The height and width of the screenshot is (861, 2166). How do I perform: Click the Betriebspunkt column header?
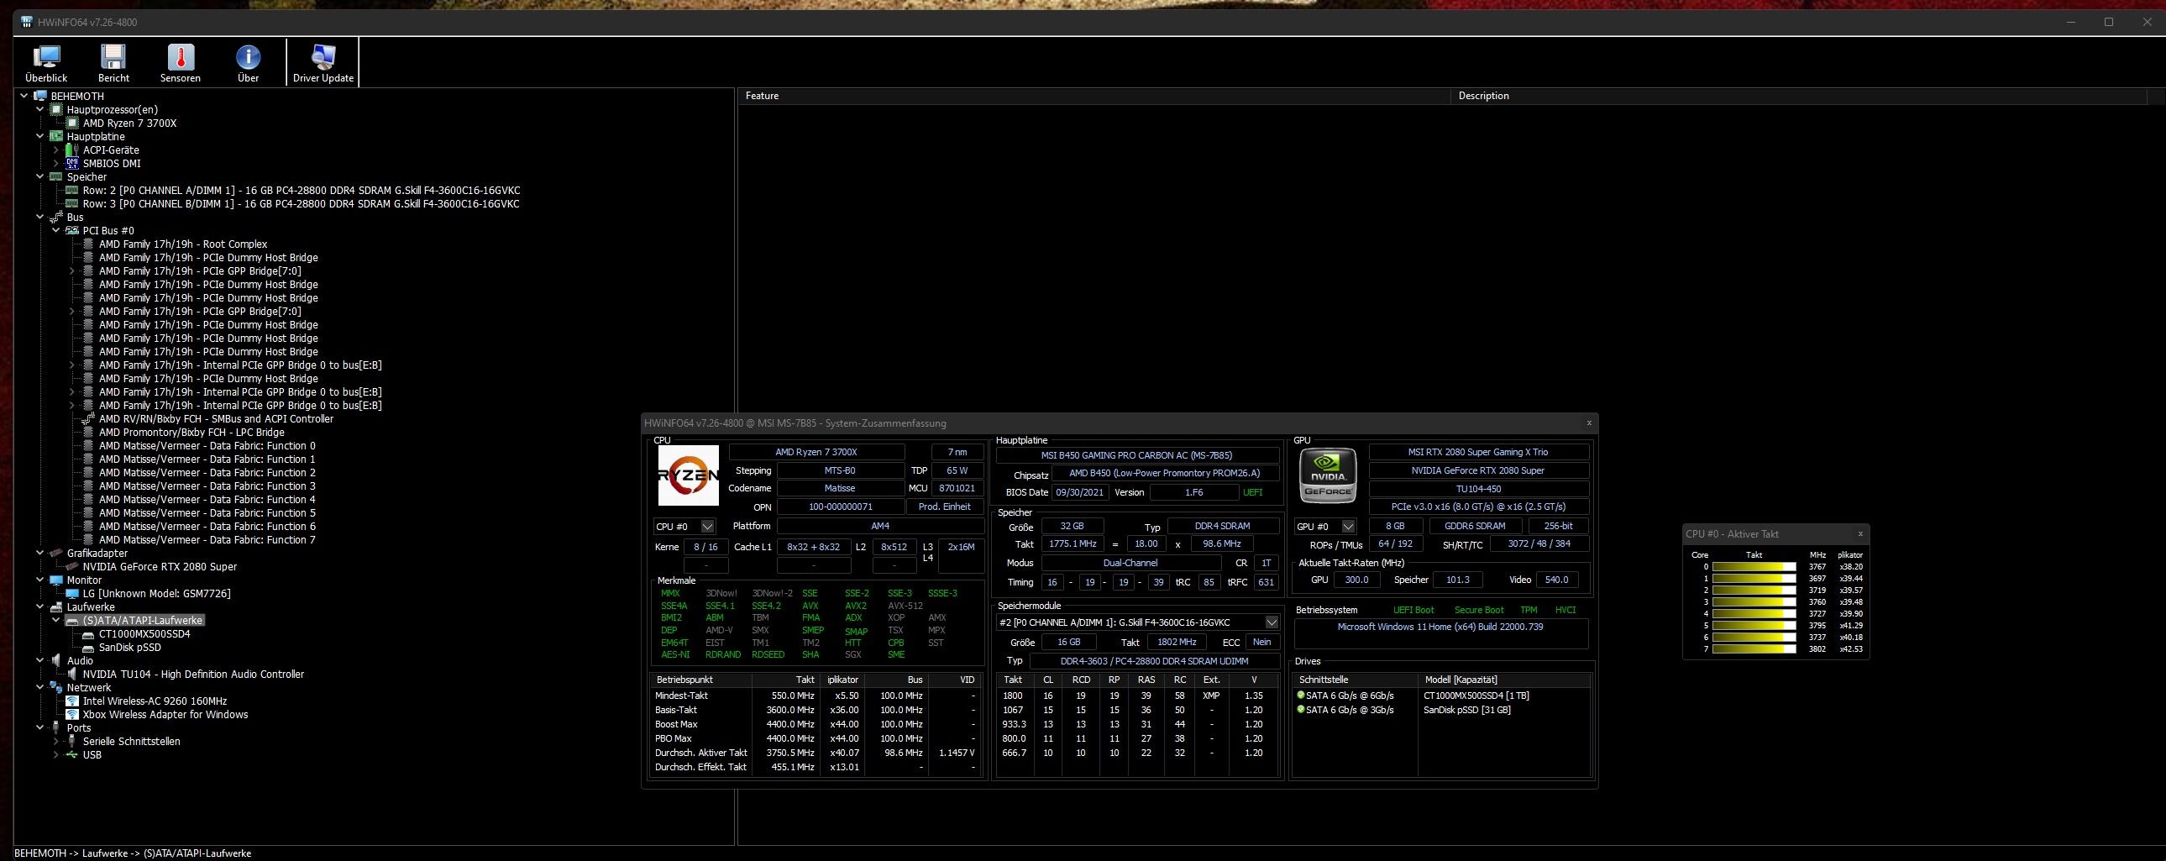703,680
